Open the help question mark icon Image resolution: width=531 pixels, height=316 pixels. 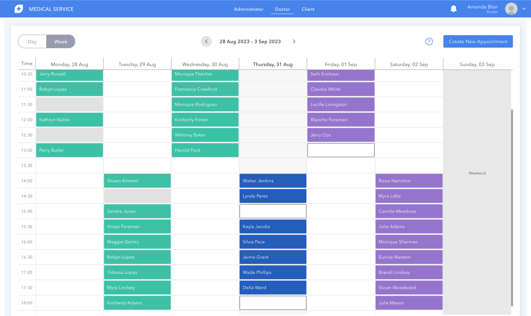(429, 41)
